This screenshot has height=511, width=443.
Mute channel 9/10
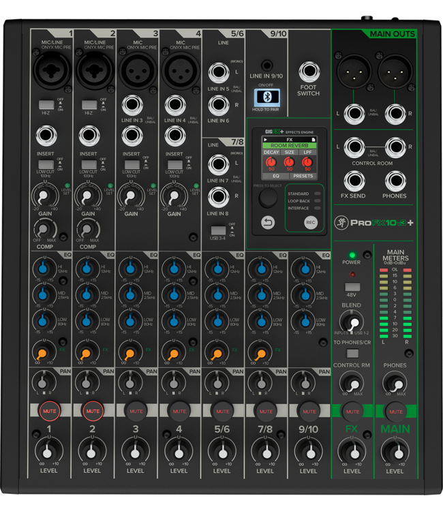point(309,412)
